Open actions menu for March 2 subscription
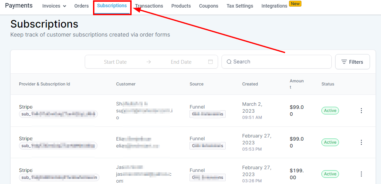This screenshot has height=184, width=381. (x=361, y=111)
